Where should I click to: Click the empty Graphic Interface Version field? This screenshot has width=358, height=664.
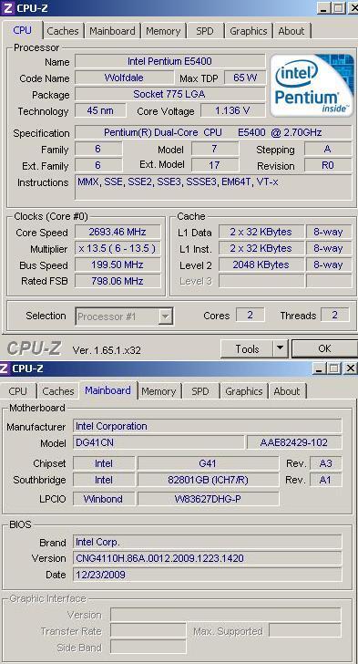[226, 615]
